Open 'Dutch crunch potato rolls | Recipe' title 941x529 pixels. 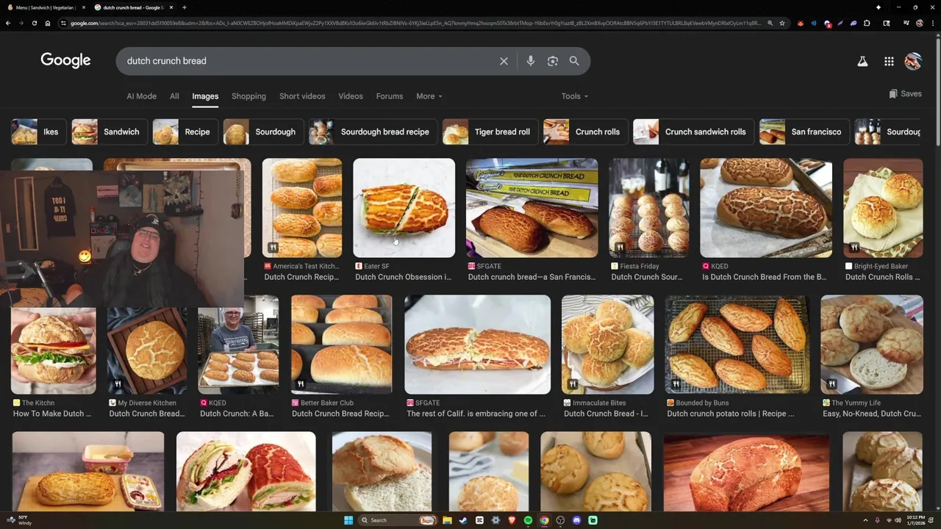[731, 414]
